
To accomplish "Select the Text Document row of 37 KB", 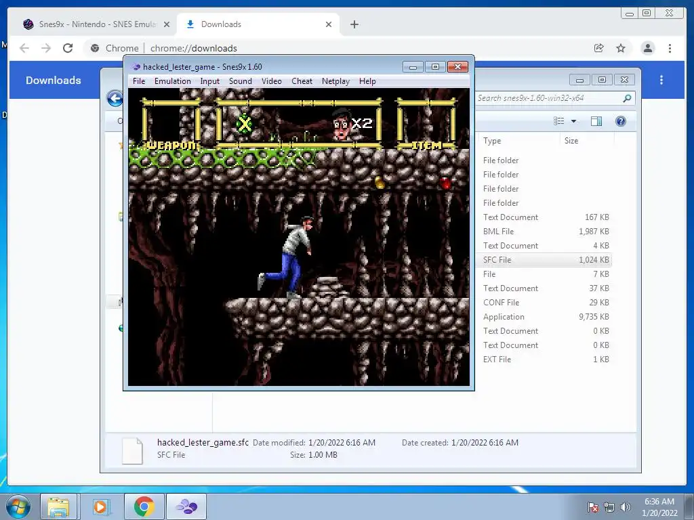I will coord(546,288).
